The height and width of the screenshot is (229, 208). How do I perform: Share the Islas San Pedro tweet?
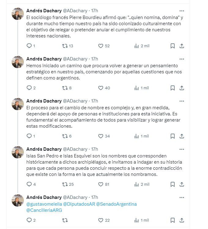pyautogui.click(x=182, y=184)
